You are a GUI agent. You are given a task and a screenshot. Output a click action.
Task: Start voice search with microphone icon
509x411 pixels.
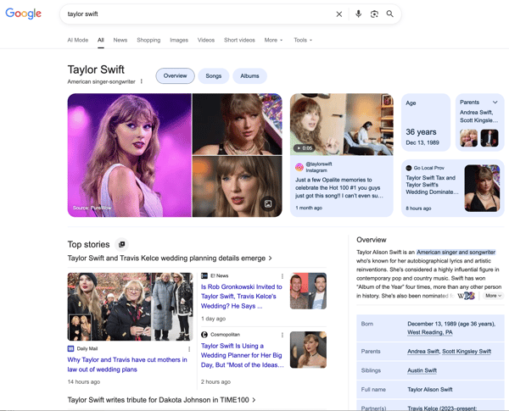pos(358,14)
